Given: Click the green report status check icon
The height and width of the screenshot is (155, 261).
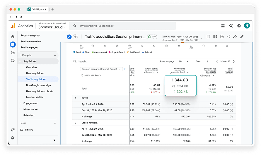Looking at the screenshot, I should coord(150,37).
